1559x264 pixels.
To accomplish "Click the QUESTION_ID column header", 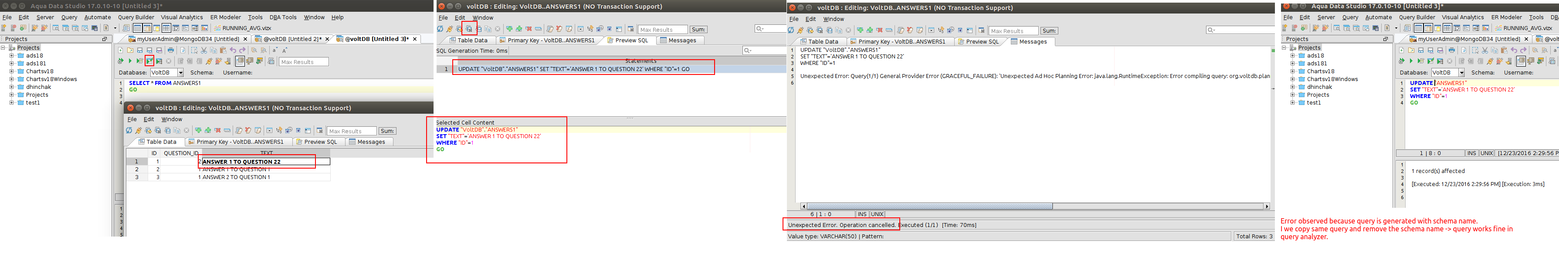I will [x=181, y=153].
